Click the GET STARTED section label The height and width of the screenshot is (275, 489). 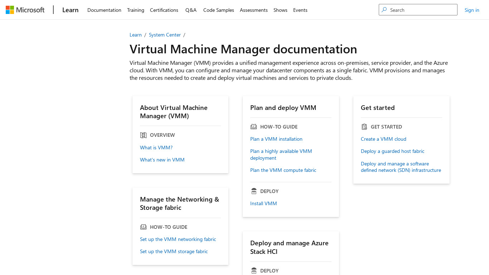(386, 127)
